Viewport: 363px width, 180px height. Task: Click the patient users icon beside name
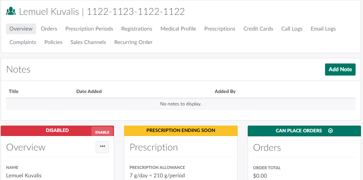pos(11,11)
